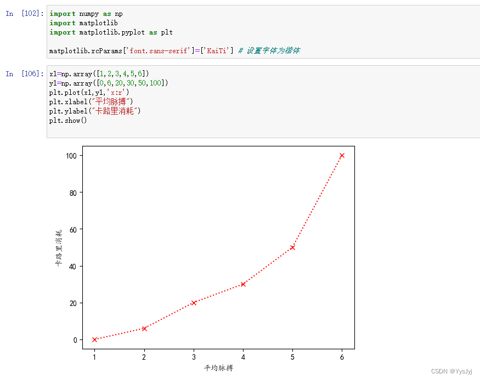Click the x1=np.array line

[x=99, y=73]
